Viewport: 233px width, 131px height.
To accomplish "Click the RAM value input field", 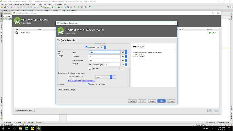I will pyautogui.click(x=105, y=52).
